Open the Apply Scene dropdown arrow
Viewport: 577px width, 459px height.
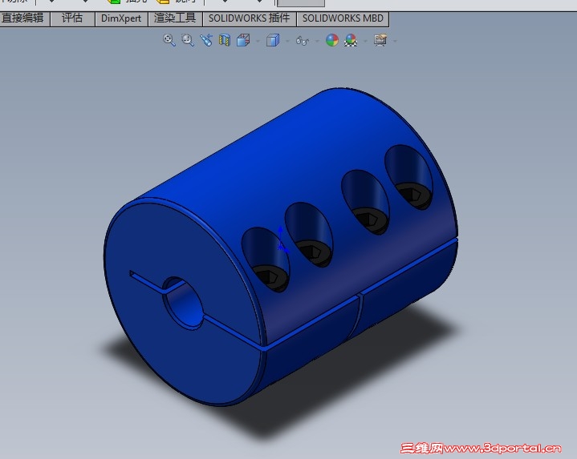coord(365,41)
